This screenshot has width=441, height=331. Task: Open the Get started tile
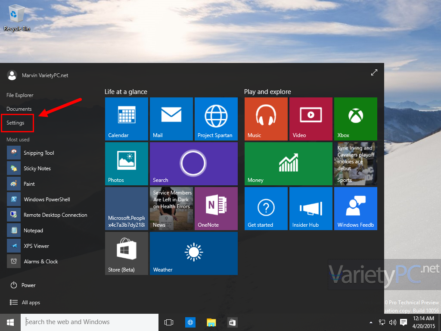pyautogui.click(x=266, y=209)
